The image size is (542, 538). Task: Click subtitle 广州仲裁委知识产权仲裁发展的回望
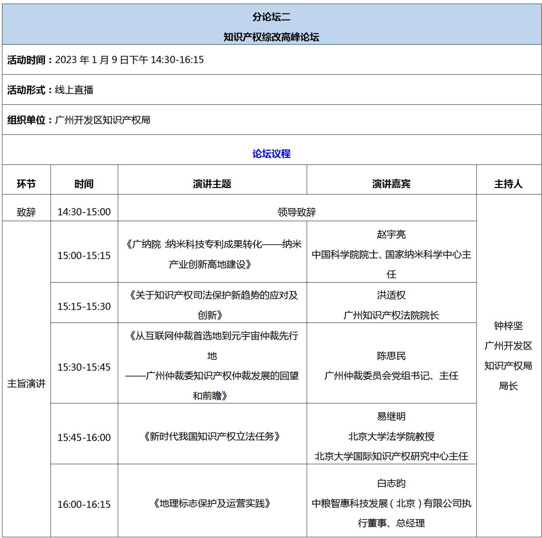click(222, 376)
